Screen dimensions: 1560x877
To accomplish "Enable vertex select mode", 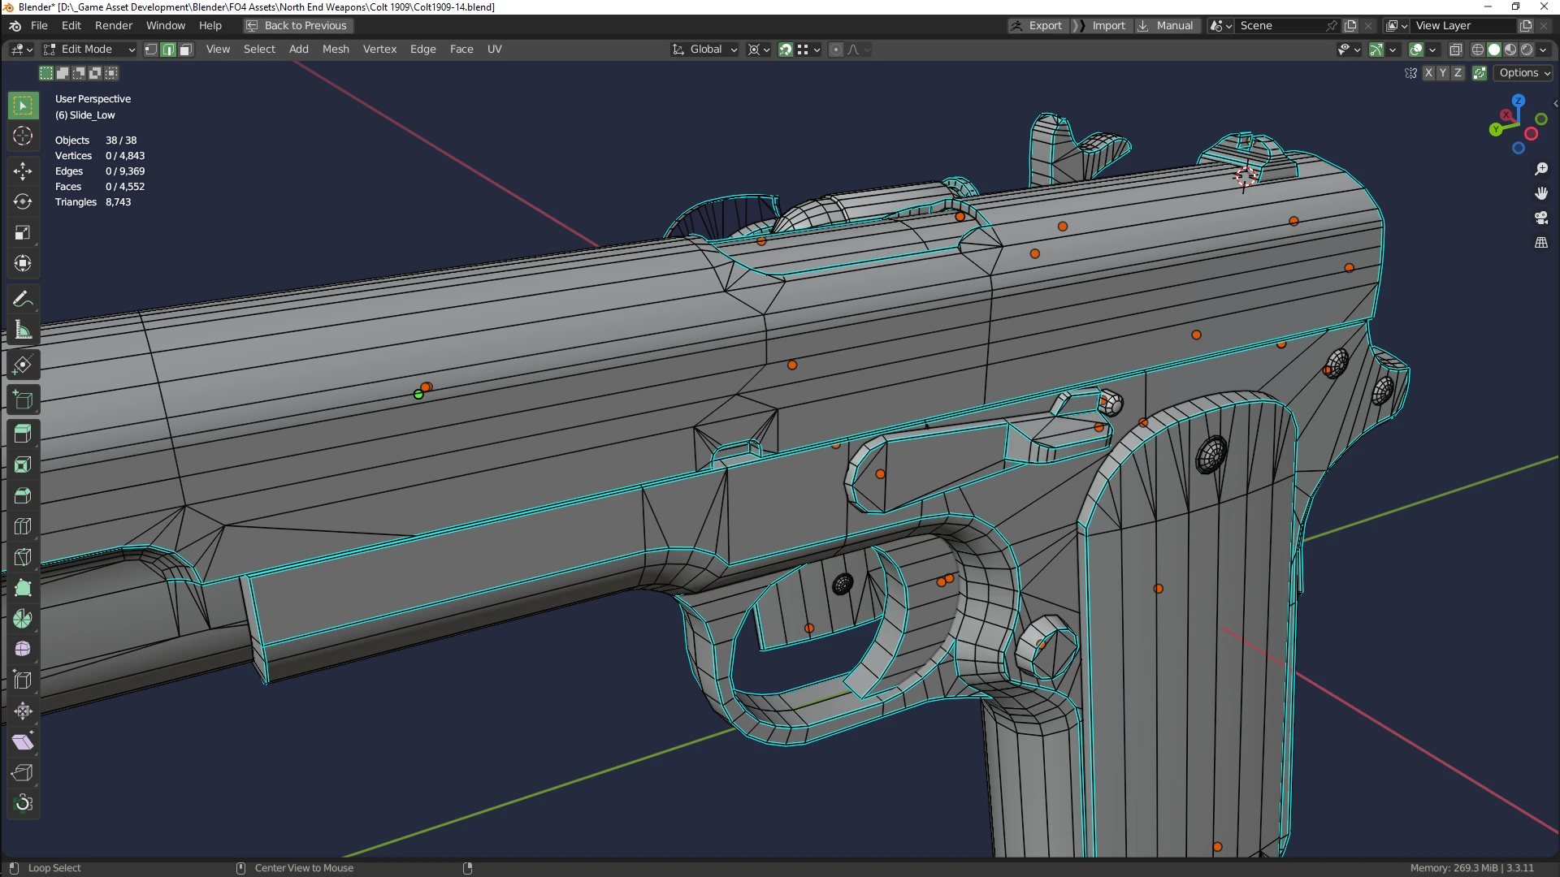I will tap(151, 50).
